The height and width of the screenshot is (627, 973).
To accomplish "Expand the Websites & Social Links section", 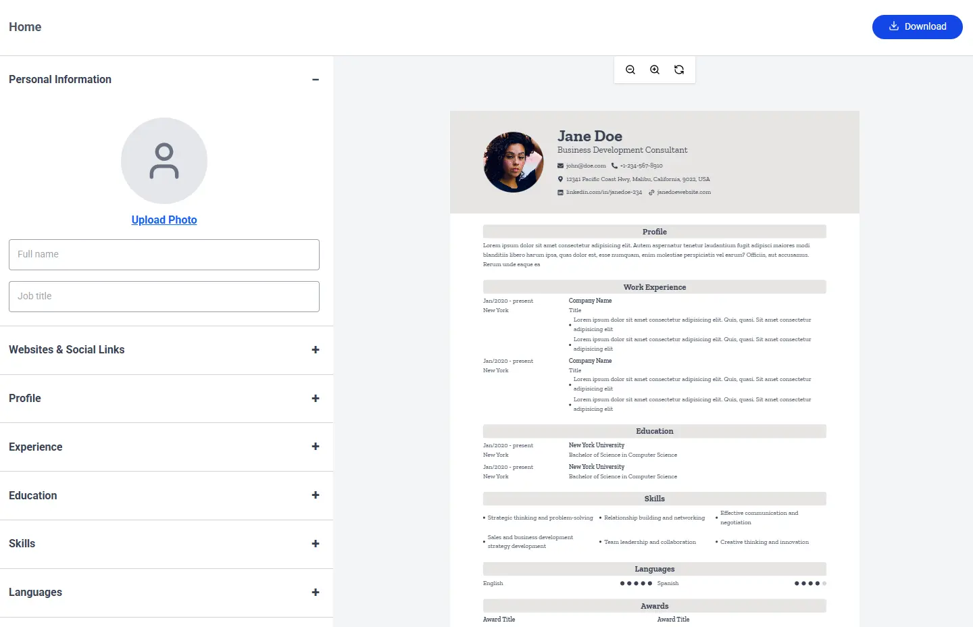I will (315, 350).
